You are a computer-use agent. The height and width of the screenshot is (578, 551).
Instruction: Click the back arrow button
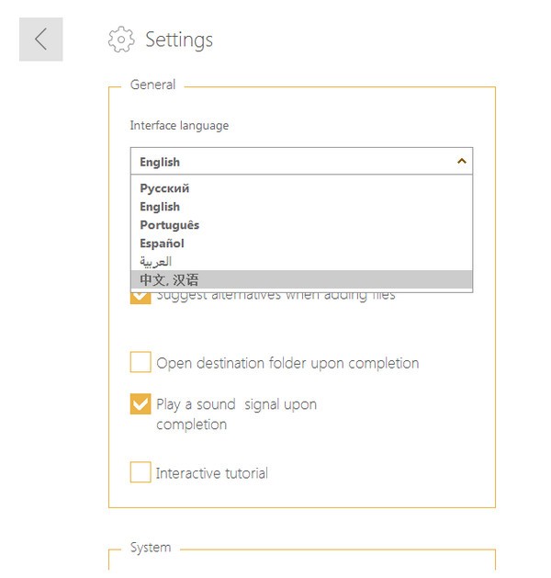(x=40, y=39)
